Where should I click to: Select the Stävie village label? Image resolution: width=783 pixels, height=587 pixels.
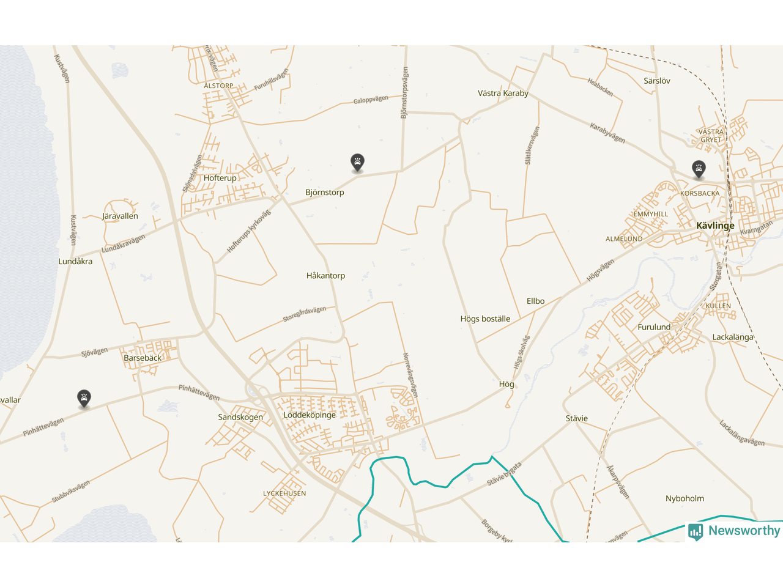pyautogui.click(x=576, y=419)
